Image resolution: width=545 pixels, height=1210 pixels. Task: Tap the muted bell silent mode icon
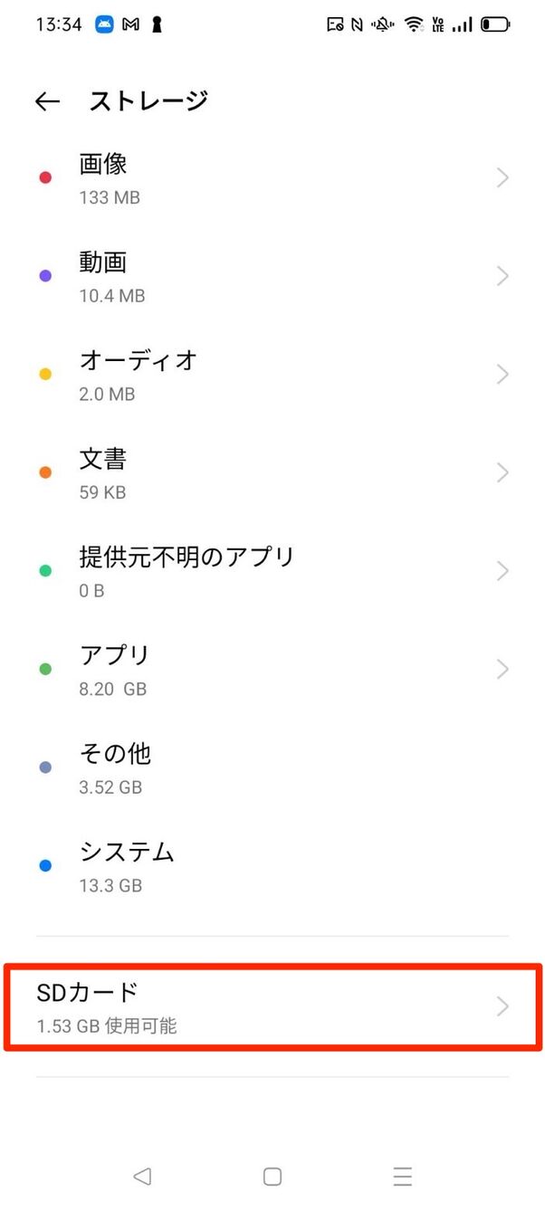click(x=383, y=24)
